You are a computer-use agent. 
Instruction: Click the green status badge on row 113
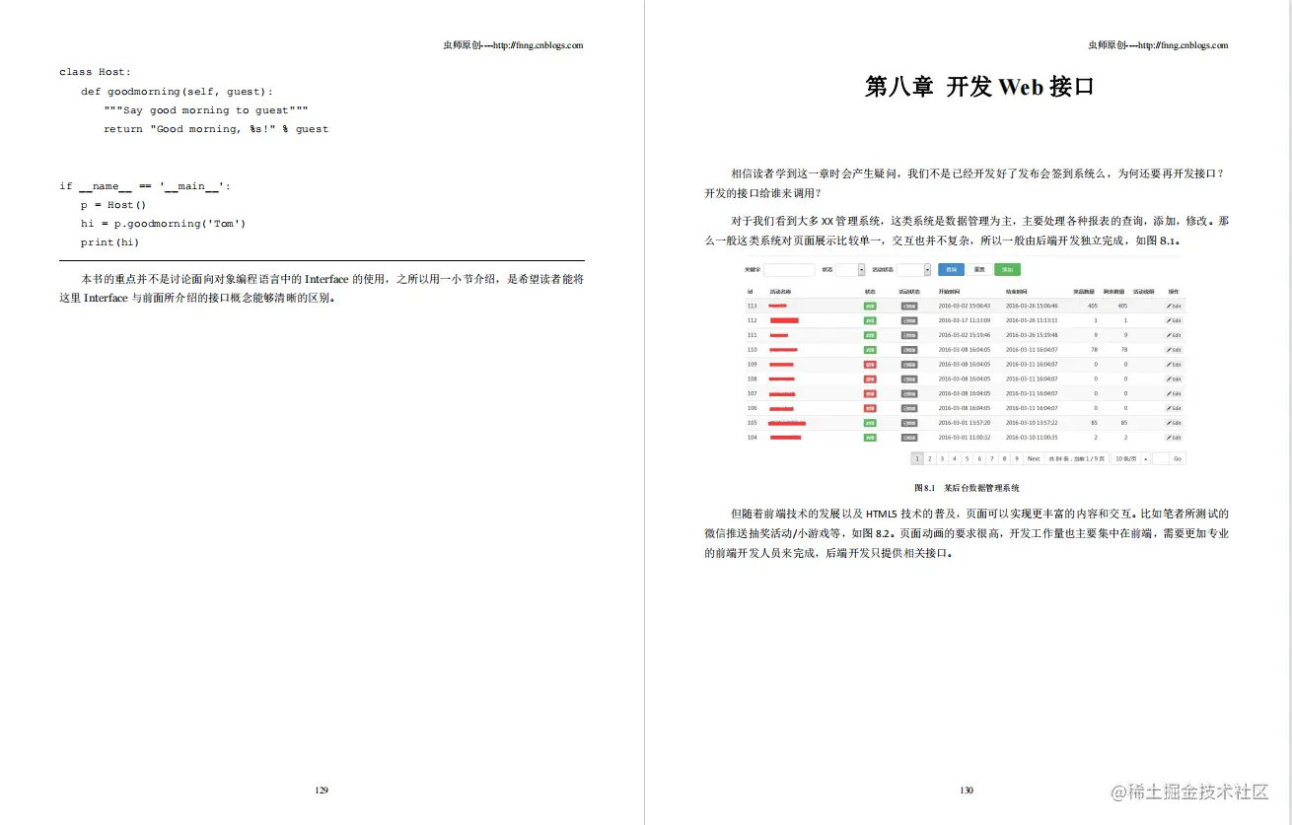coord(870,306)
